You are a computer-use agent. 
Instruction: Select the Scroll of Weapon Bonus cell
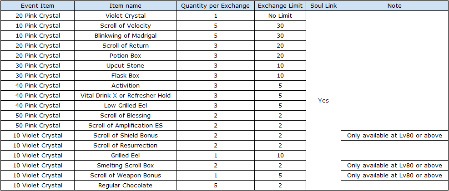click(126, 176)
